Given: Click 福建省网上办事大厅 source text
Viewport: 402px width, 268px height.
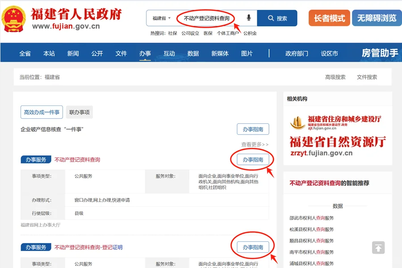Looking at the screenshot, I should point(41,225).
